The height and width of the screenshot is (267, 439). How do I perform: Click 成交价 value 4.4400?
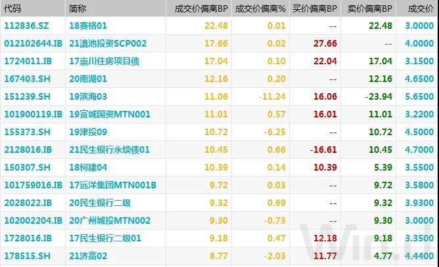[419, 256]
